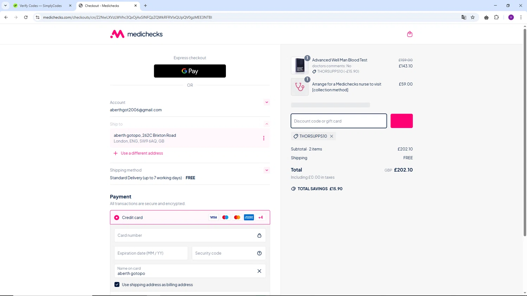This screenshot has height=296, width=527.
Task: Click the pink apply discount button
Action: [x=402, y=121]
